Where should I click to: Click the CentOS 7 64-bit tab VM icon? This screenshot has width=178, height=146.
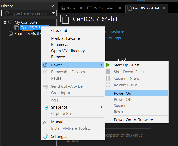129,8
